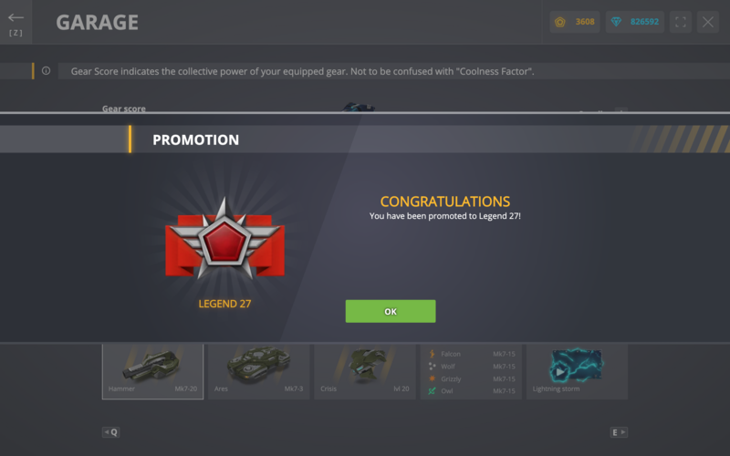
Task: Toggle fullscreen mode icon
Action: tap(680, 22)
